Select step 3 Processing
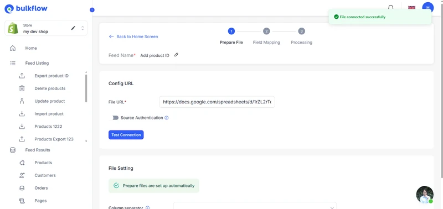 point(301,36)
